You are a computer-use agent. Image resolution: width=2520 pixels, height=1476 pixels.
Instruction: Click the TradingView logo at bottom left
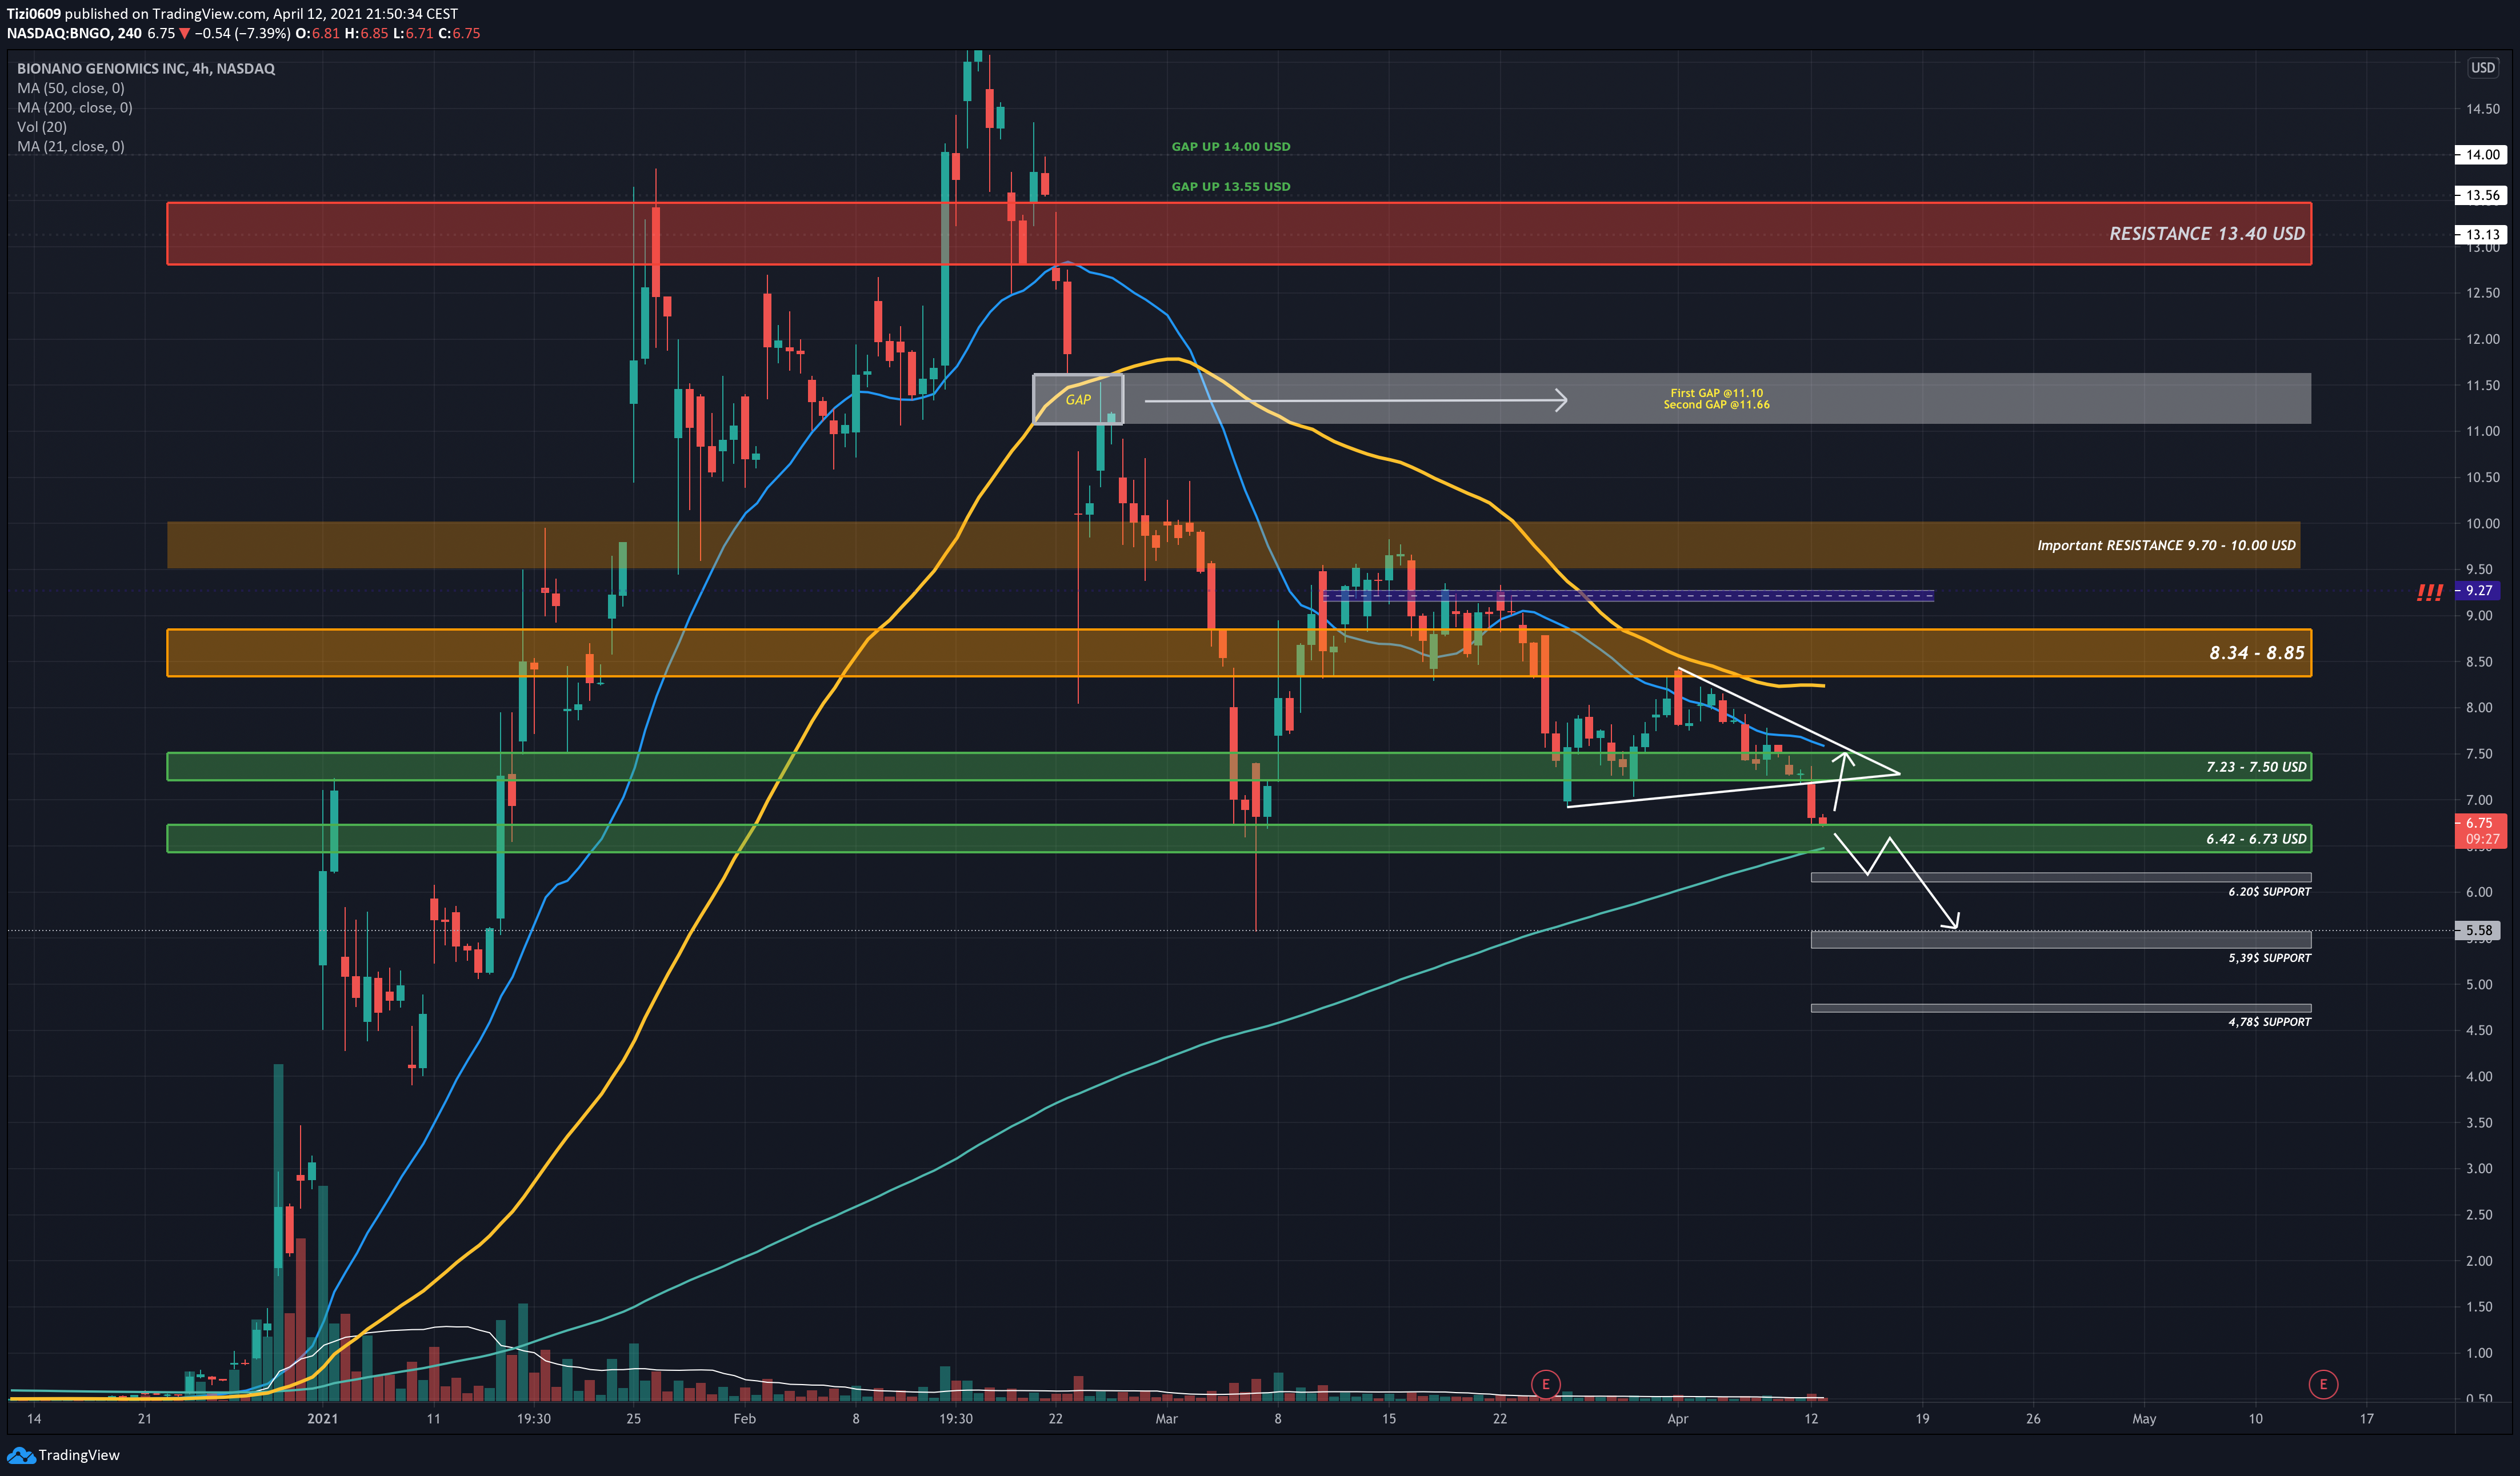click(x=63, y=1455)
